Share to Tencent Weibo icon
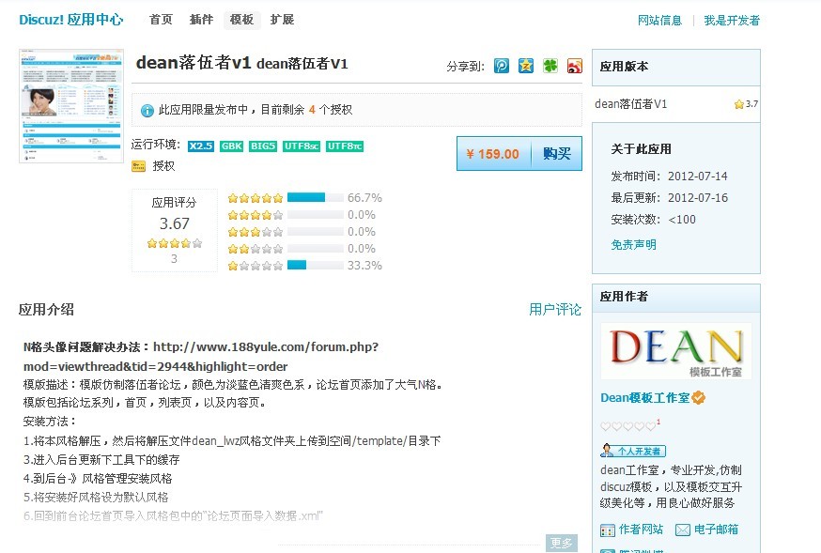This screenshot has height=553, width=821. (x=501, y=66)
